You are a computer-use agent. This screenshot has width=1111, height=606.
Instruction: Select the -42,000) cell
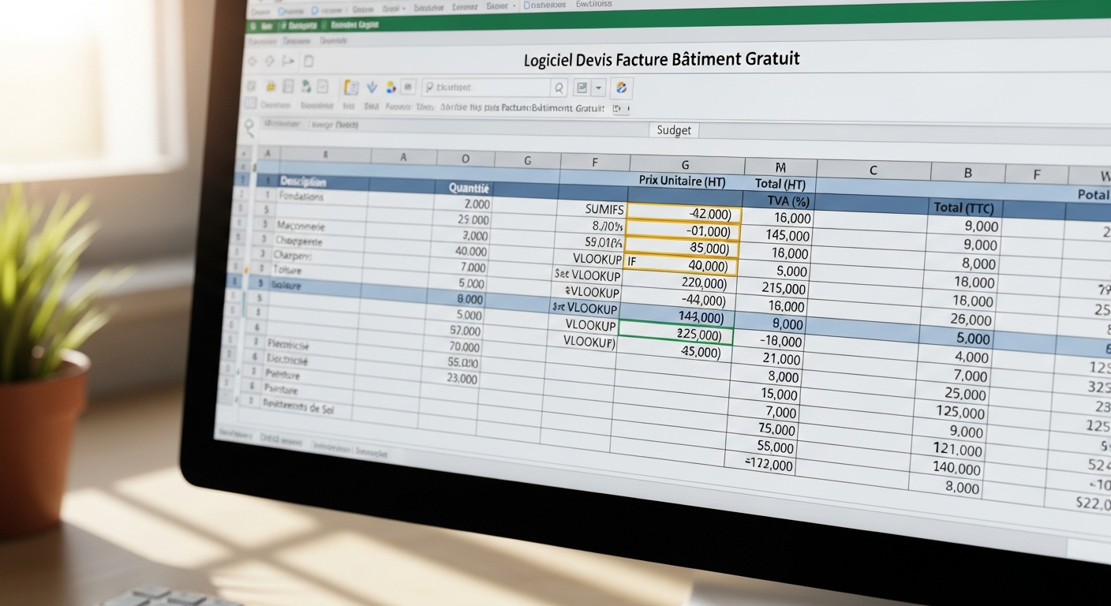(x=683, y=213)
